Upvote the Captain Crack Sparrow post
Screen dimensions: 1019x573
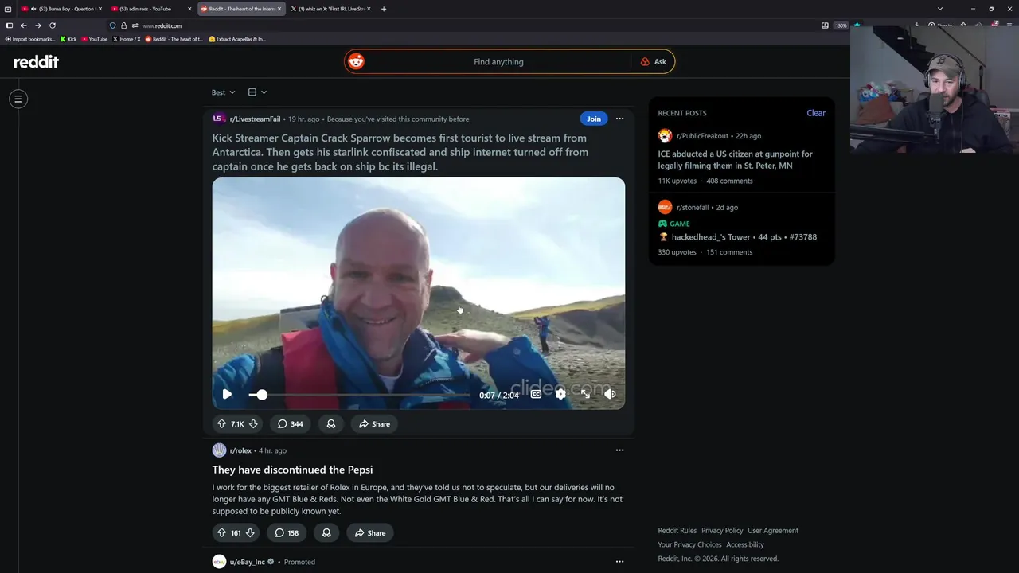tap(222, 424)
